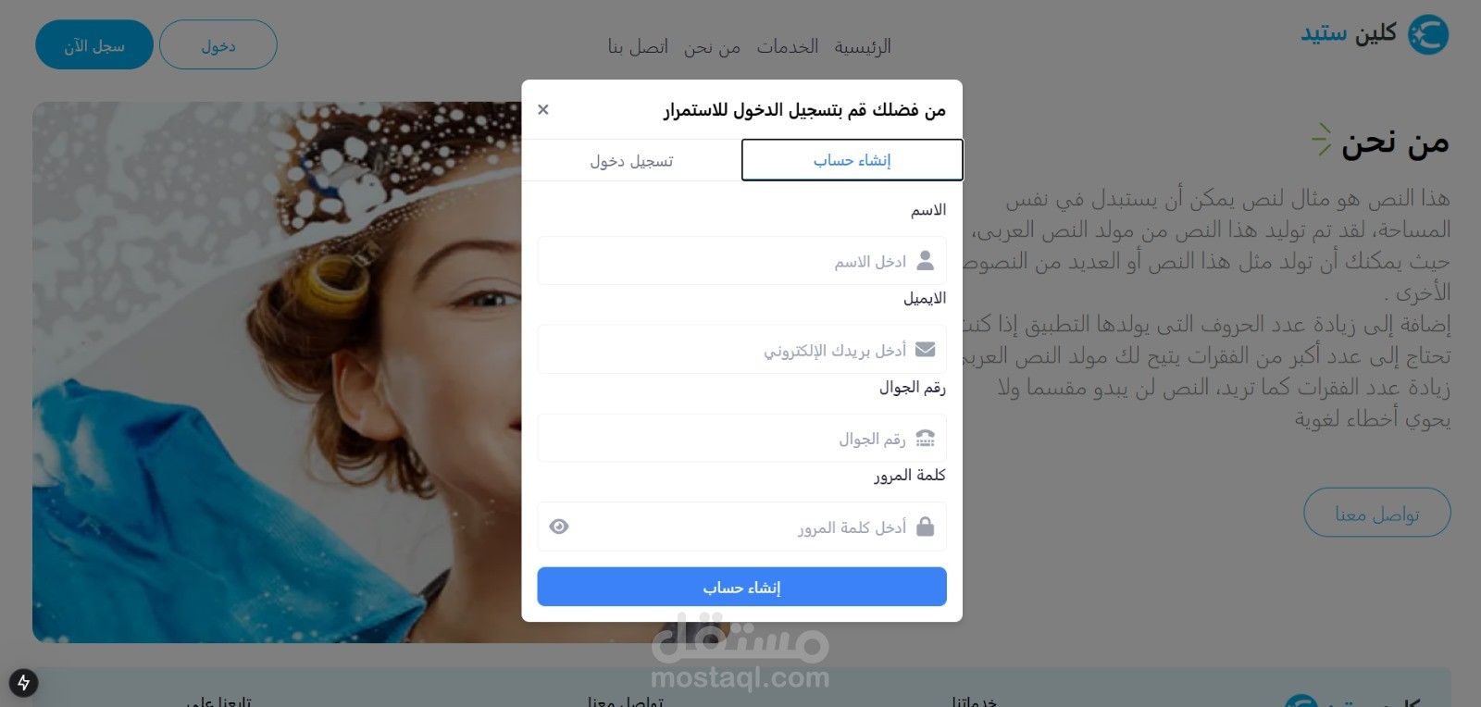Switch to the إنشاء حساب tab

[x=853, y=160]
